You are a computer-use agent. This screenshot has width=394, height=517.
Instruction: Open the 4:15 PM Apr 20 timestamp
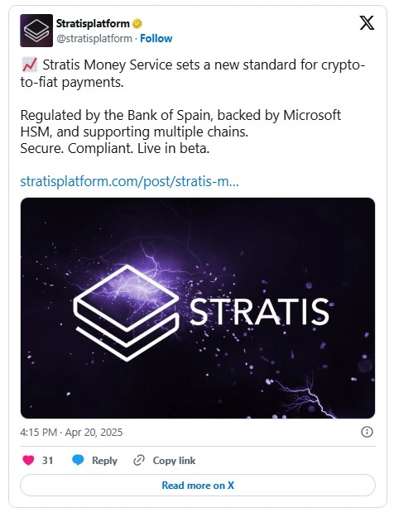point(71,432)
